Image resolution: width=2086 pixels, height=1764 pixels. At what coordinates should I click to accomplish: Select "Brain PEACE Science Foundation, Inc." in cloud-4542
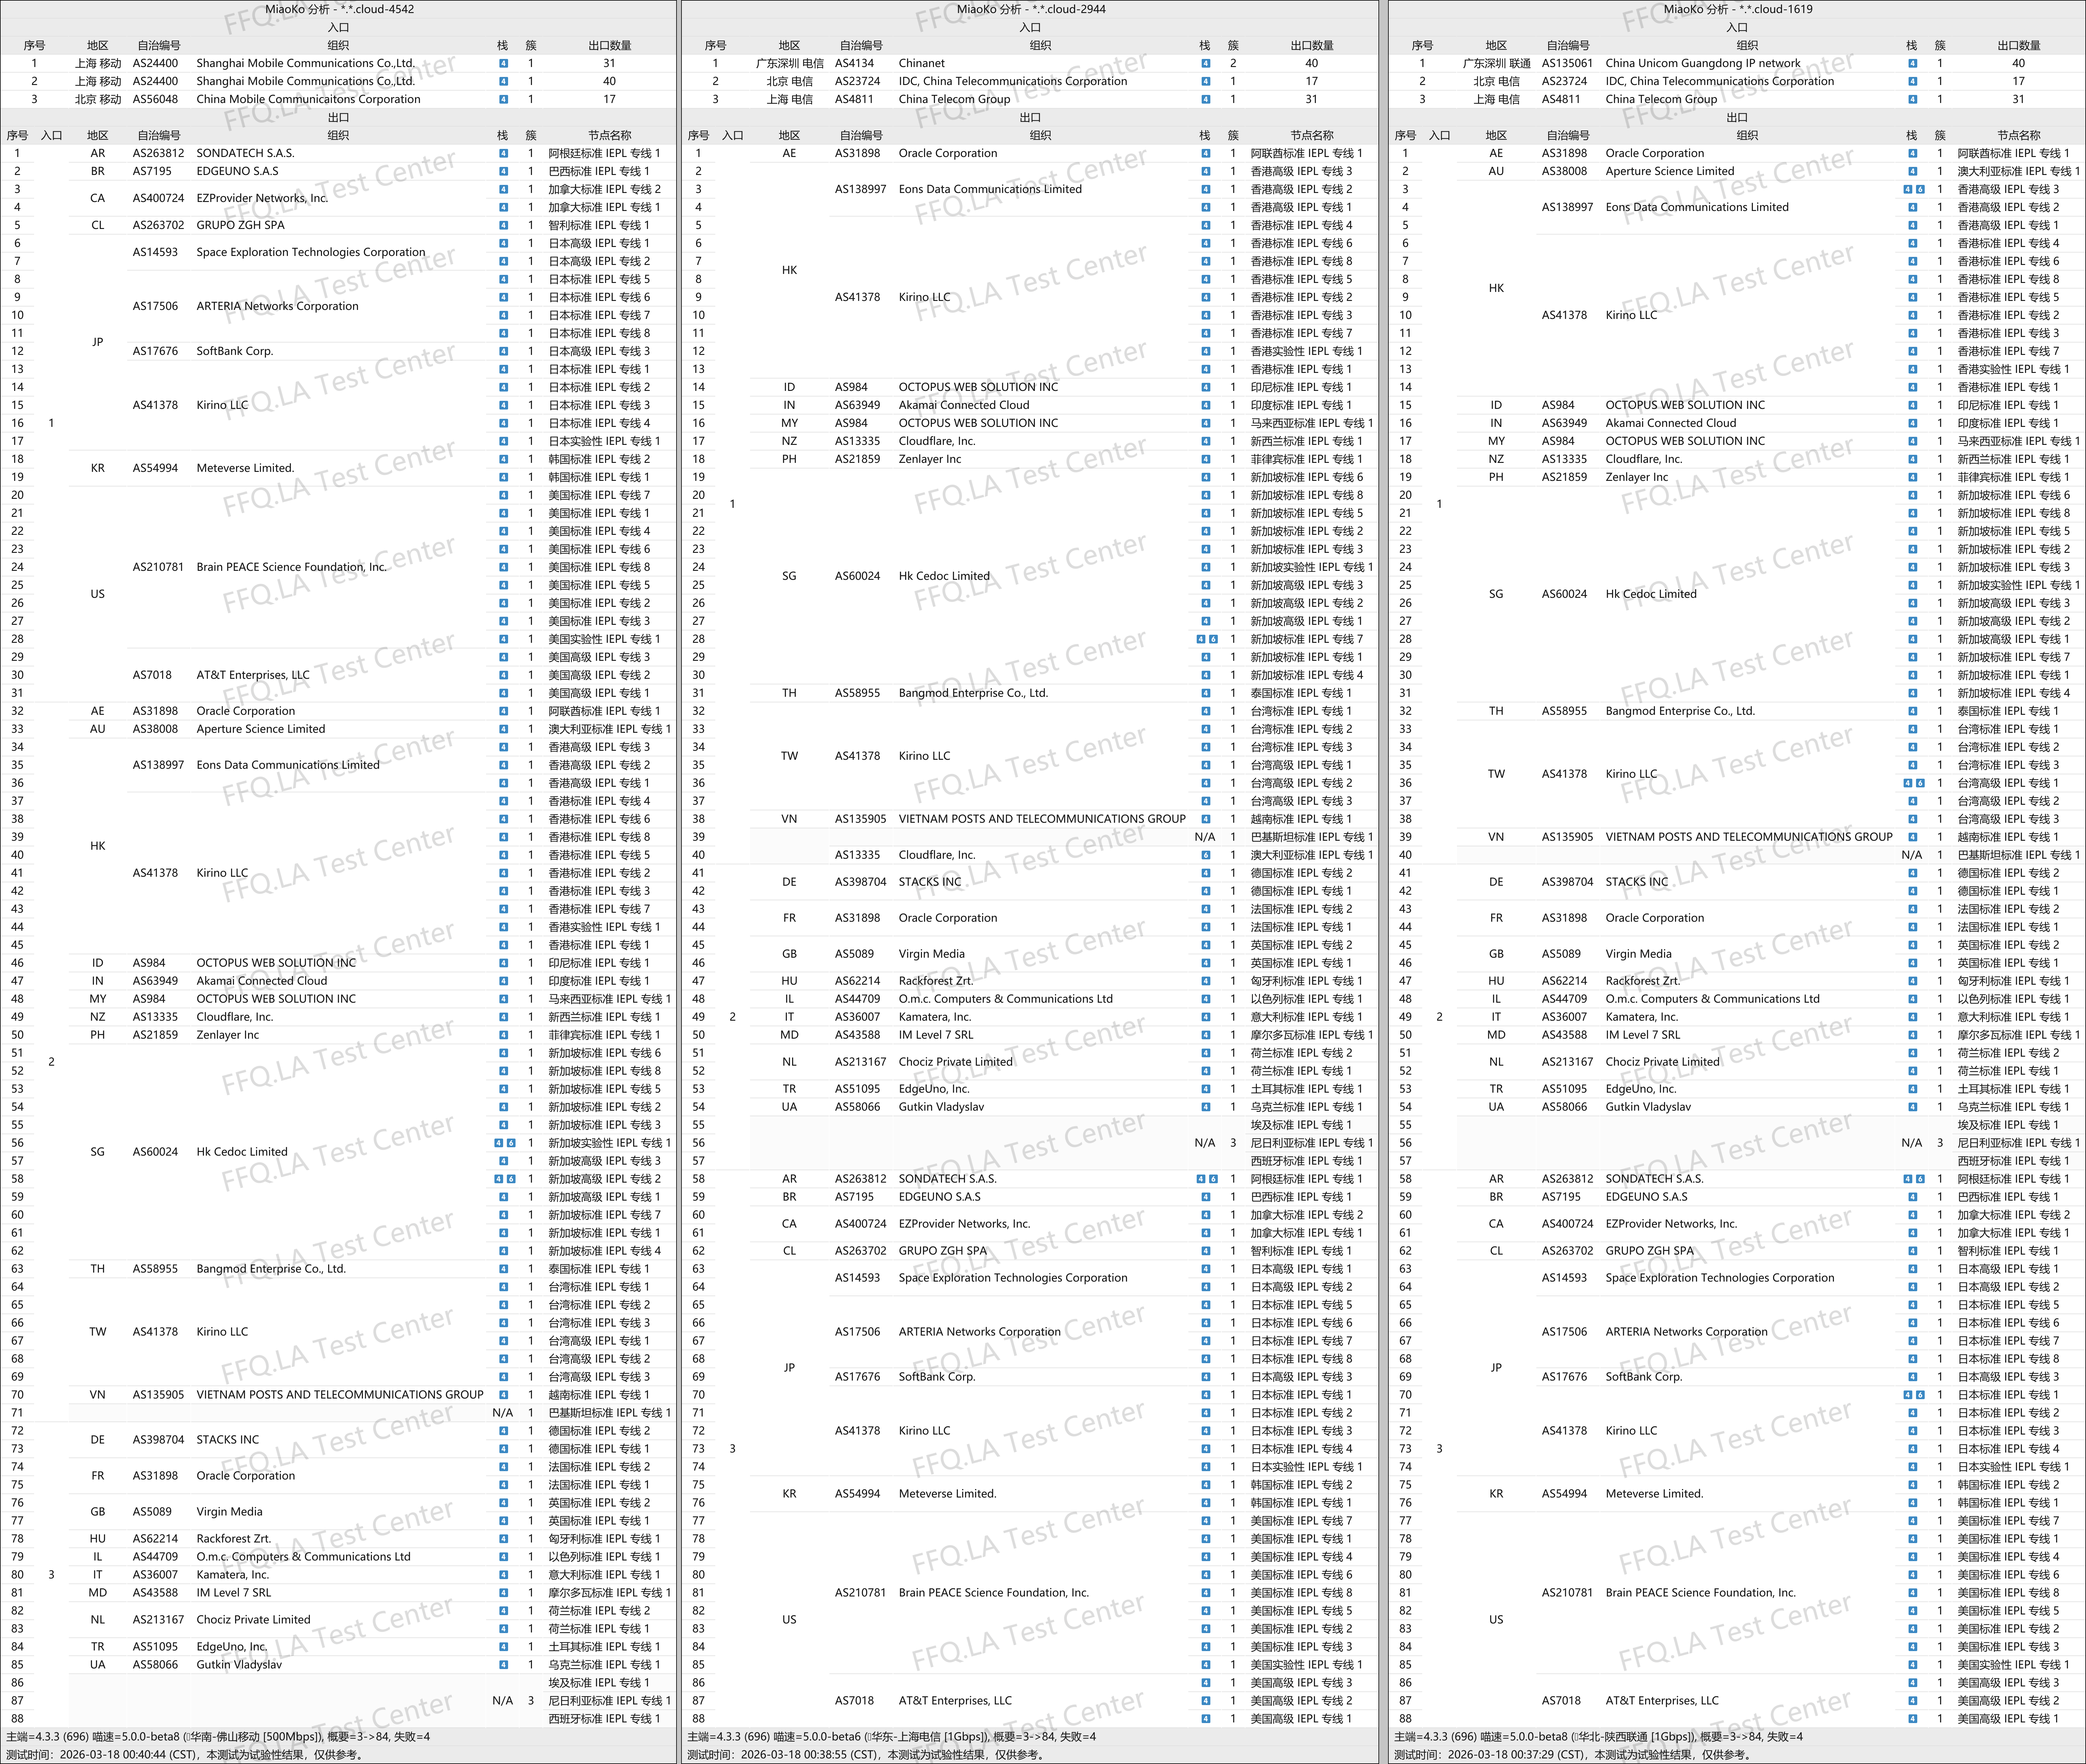tap(291, 567)
